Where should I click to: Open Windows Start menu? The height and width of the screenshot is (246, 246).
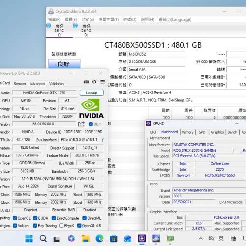[x=29, y=239]
